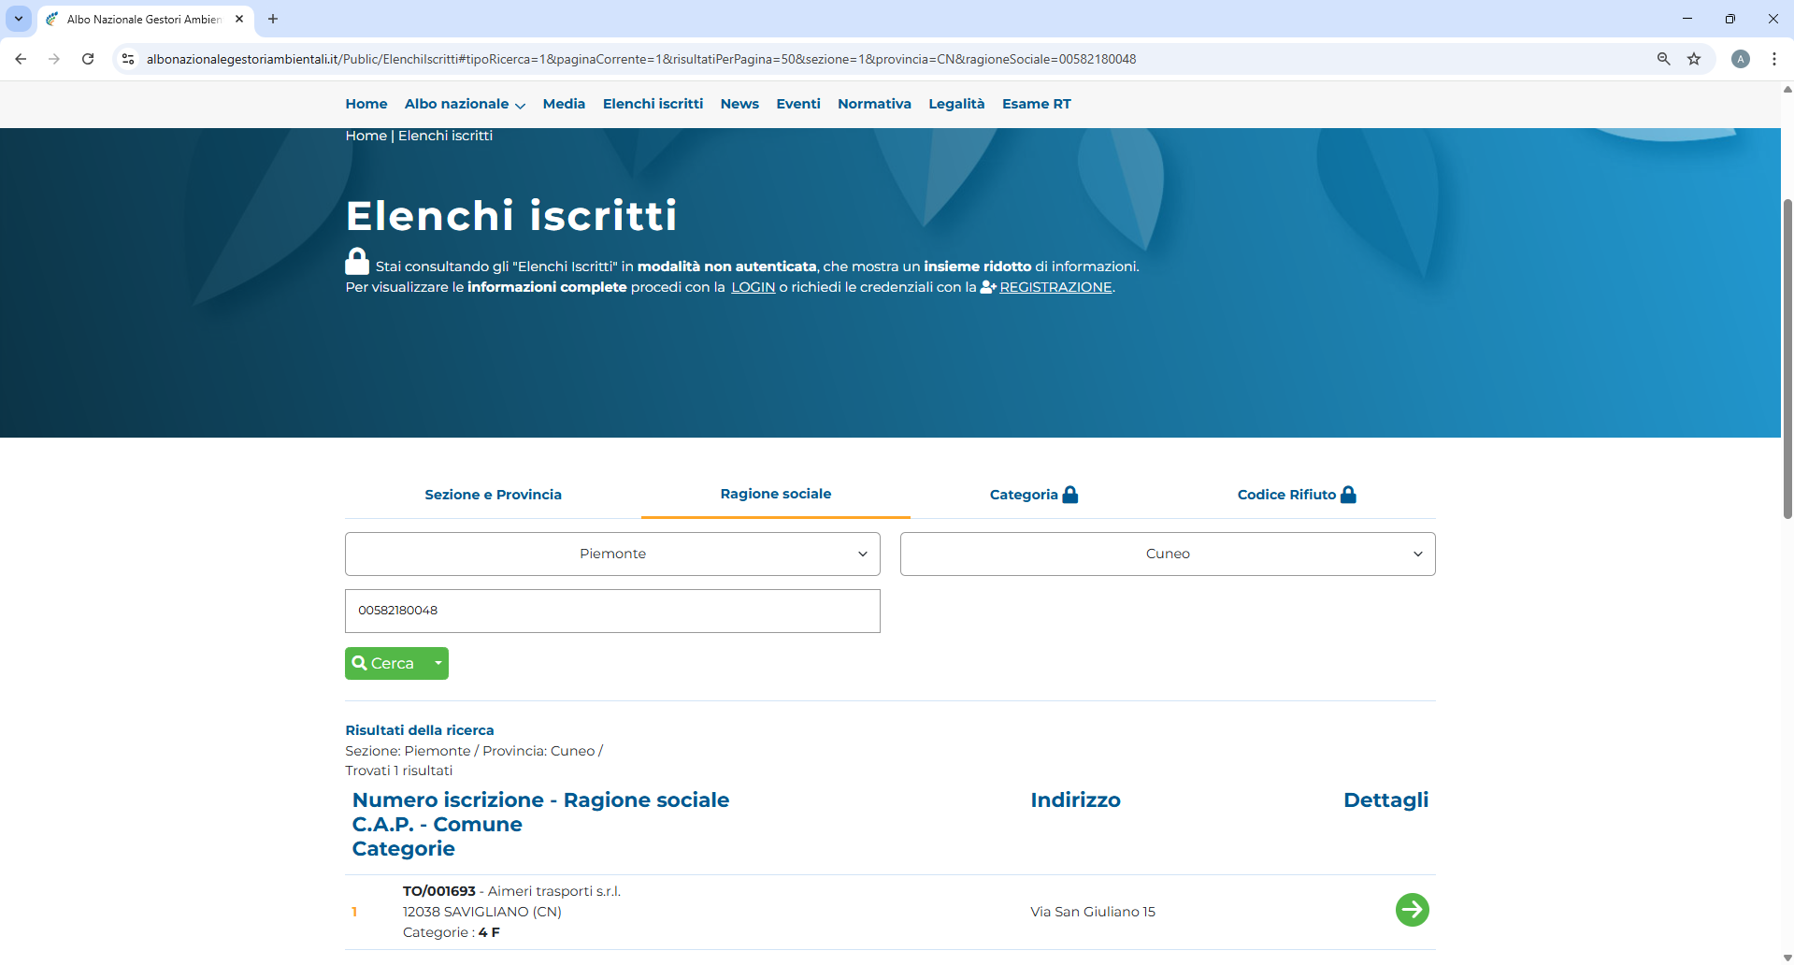Expand the Cuneo province dropdown

[x=1167, y=554]
